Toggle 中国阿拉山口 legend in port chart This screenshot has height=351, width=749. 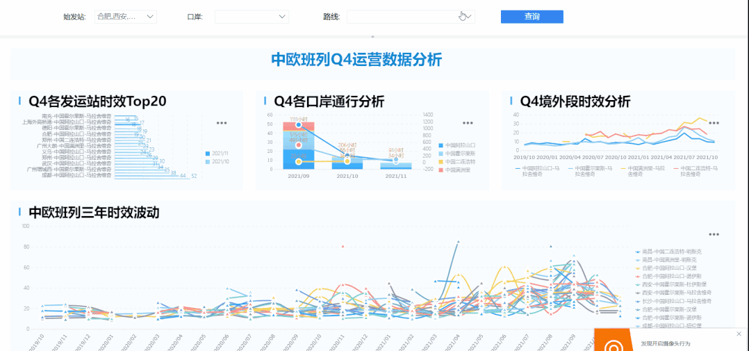click(456, 145)
